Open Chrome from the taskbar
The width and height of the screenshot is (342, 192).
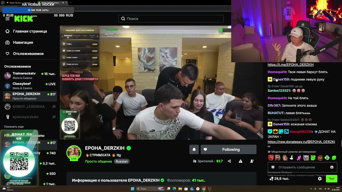click(204, 189)
